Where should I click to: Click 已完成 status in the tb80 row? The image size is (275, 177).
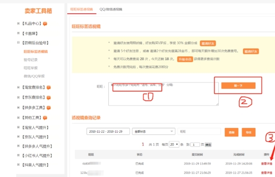coord(140,164)
